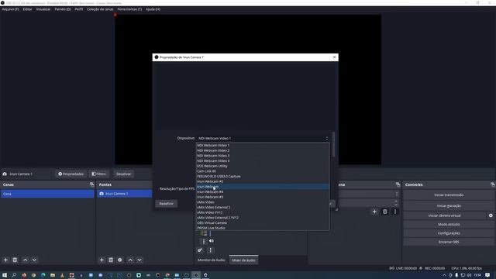Select FEELWORLD USB3.0 Capture device
496x279 pixels.
point(263,176)
